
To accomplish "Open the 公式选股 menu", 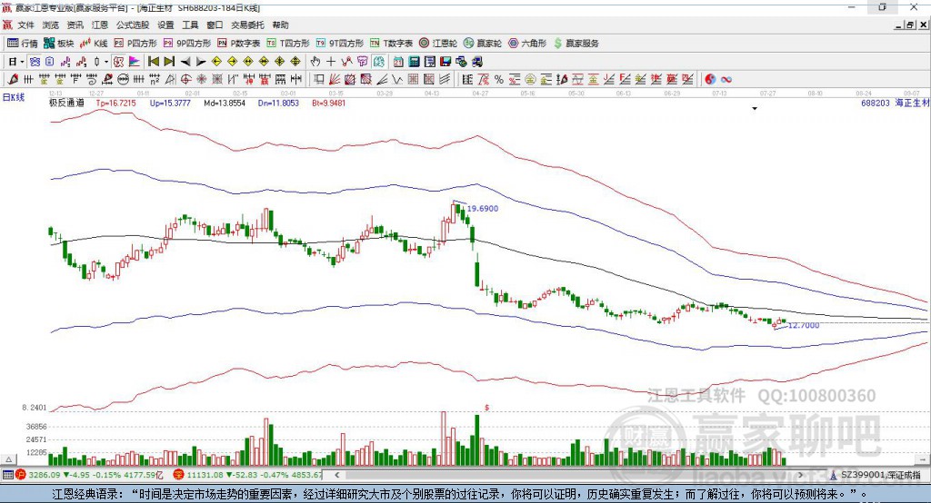I will point(133,25).
